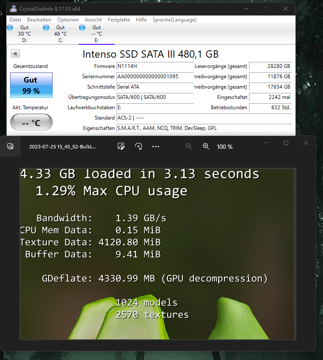The height and width of the screenshot is (360, 323).
Task: Open the three-dot more options in Photos
Action: pyautogui.click(x=156, y=147)
